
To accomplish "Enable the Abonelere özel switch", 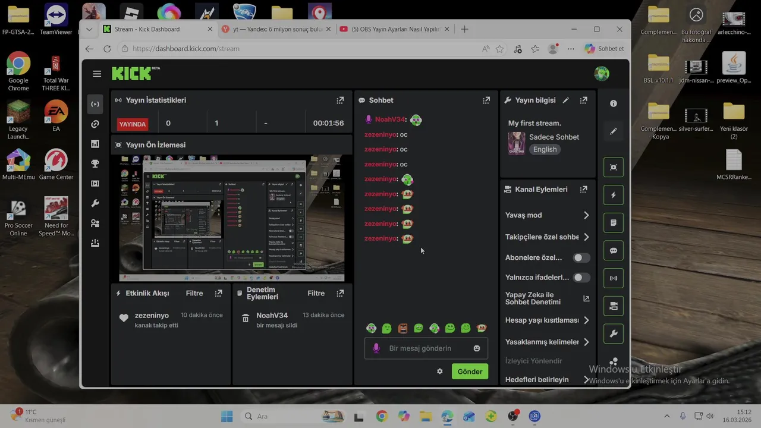I will point(581,258).
